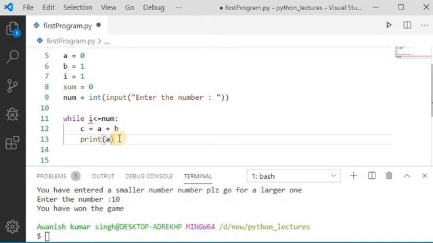Run Python file with green play icon

[x=389, y=25]
